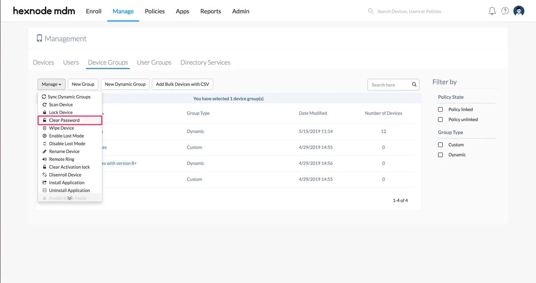Collapse the Manage dropdown button

[x=51, y=84]
